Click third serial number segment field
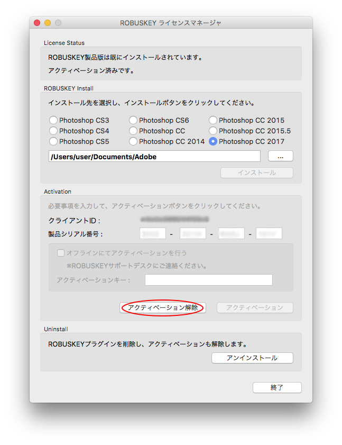The width and height of the screenshot is (342, 445). (232, 233)
